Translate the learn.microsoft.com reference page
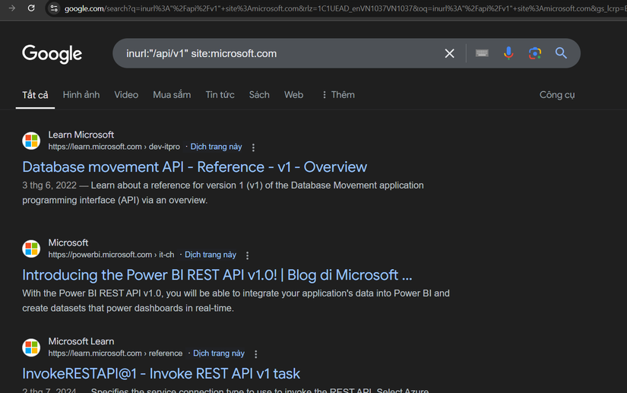Image resolution: width=627 pixels, height=393 pixels. (x=219, y=353)
